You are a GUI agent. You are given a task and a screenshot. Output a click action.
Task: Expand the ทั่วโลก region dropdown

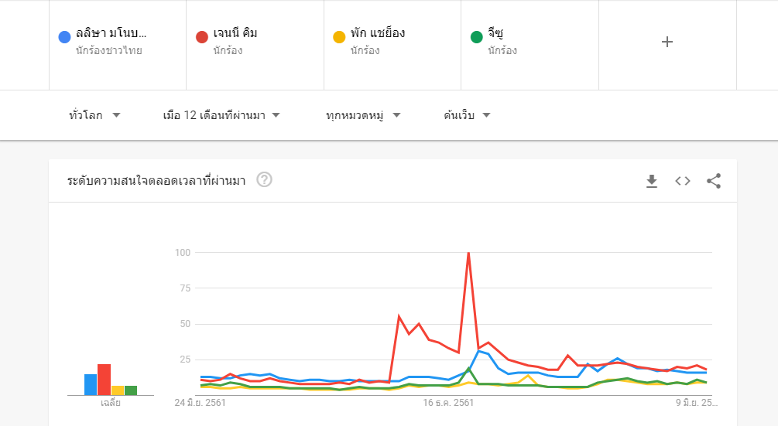coord(94,115)
